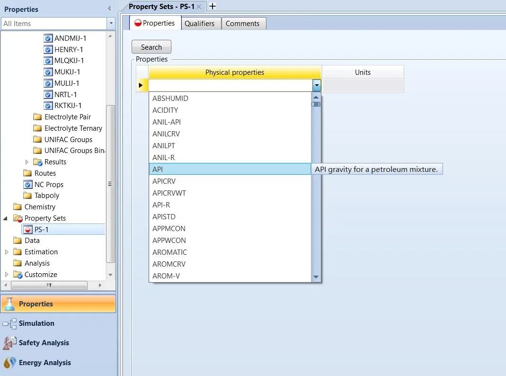Pick APISTD from the list
This screenshot has height=376, width=506.
point(230,217)
